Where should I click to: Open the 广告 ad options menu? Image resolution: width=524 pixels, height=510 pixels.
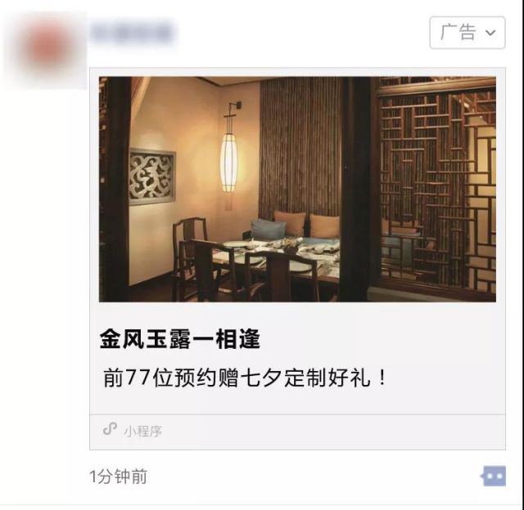[468, 33]
